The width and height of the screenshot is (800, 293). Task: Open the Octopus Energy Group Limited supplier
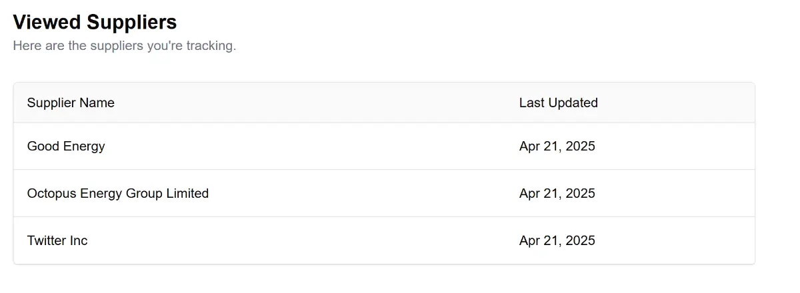point(117,193)
